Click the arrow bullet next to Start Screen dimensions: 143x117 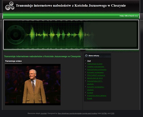tap(85, 60)
